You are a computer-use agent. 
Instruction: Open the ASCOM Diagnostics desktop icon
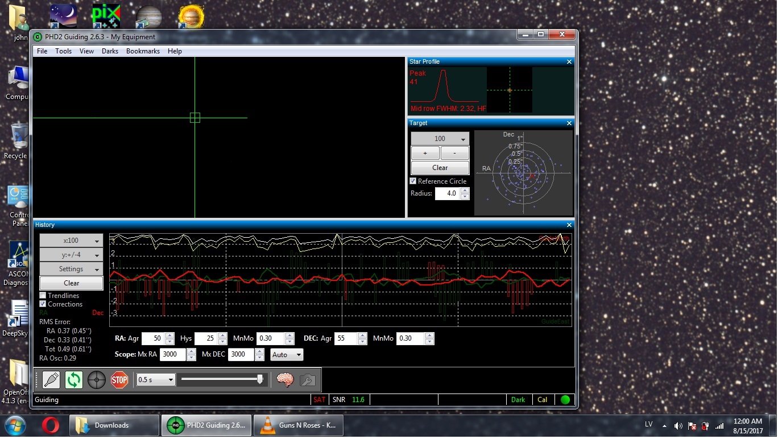(x=18, y=263)
